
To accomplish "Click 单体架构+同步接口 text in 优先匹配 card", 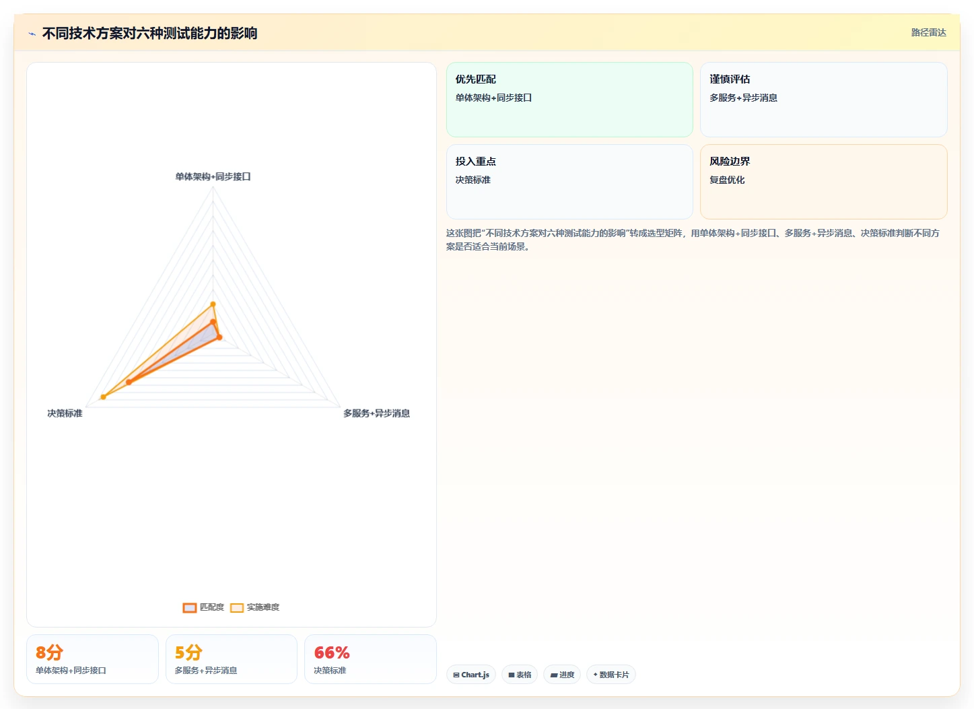I will tap(493, 98).
